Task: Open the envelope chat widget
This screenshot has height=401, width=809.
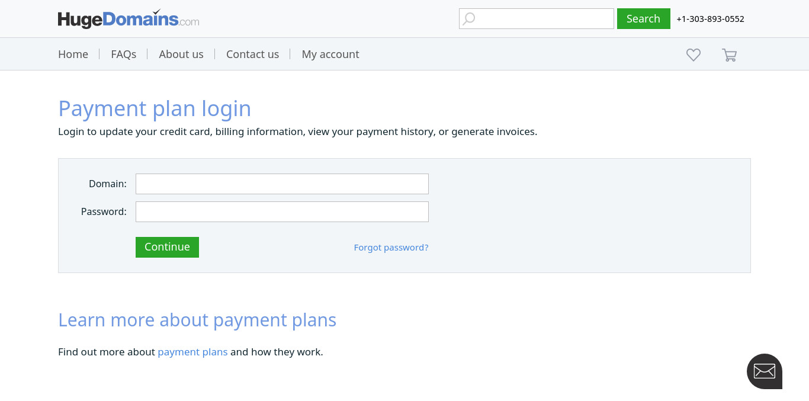Action: tap(765, 371)
